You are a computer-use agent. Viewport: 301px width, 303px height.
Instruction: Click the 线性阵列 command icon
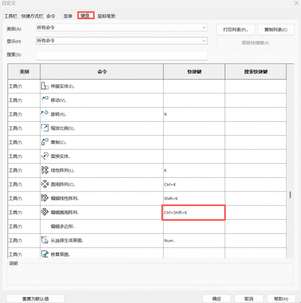point(44,170)
